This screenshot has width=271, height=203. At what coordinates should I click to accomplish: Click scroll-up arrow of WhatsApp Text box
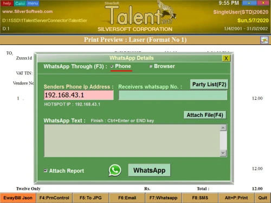[223, 128]
